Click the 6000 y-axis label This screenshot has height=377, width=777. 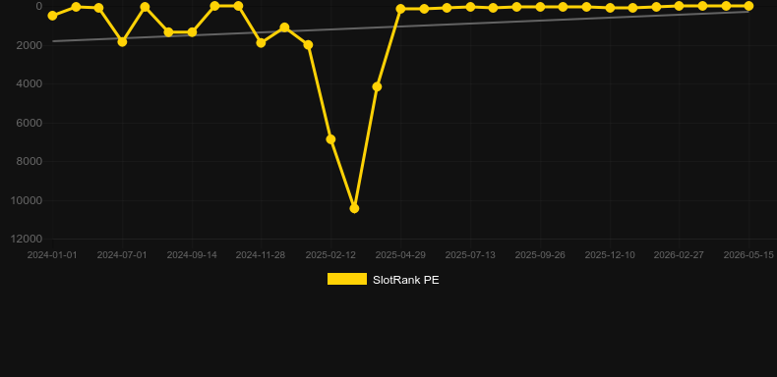tap(30, 123)
